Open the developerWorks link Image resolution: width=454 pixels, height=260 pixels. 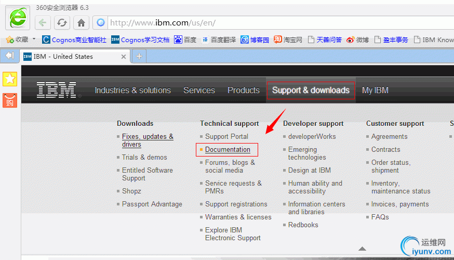[x=312, y=136]
